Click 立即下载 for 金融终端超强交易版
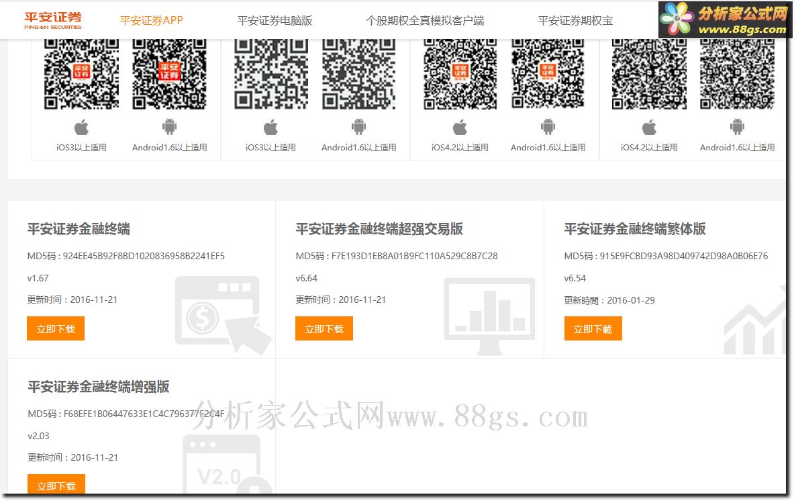This screenshot has width=794, height=501. [324, 329]
